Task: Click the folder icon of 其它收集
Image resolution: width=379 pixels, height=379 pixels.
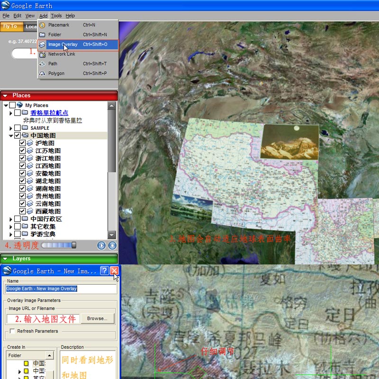Action: point(25,226)
